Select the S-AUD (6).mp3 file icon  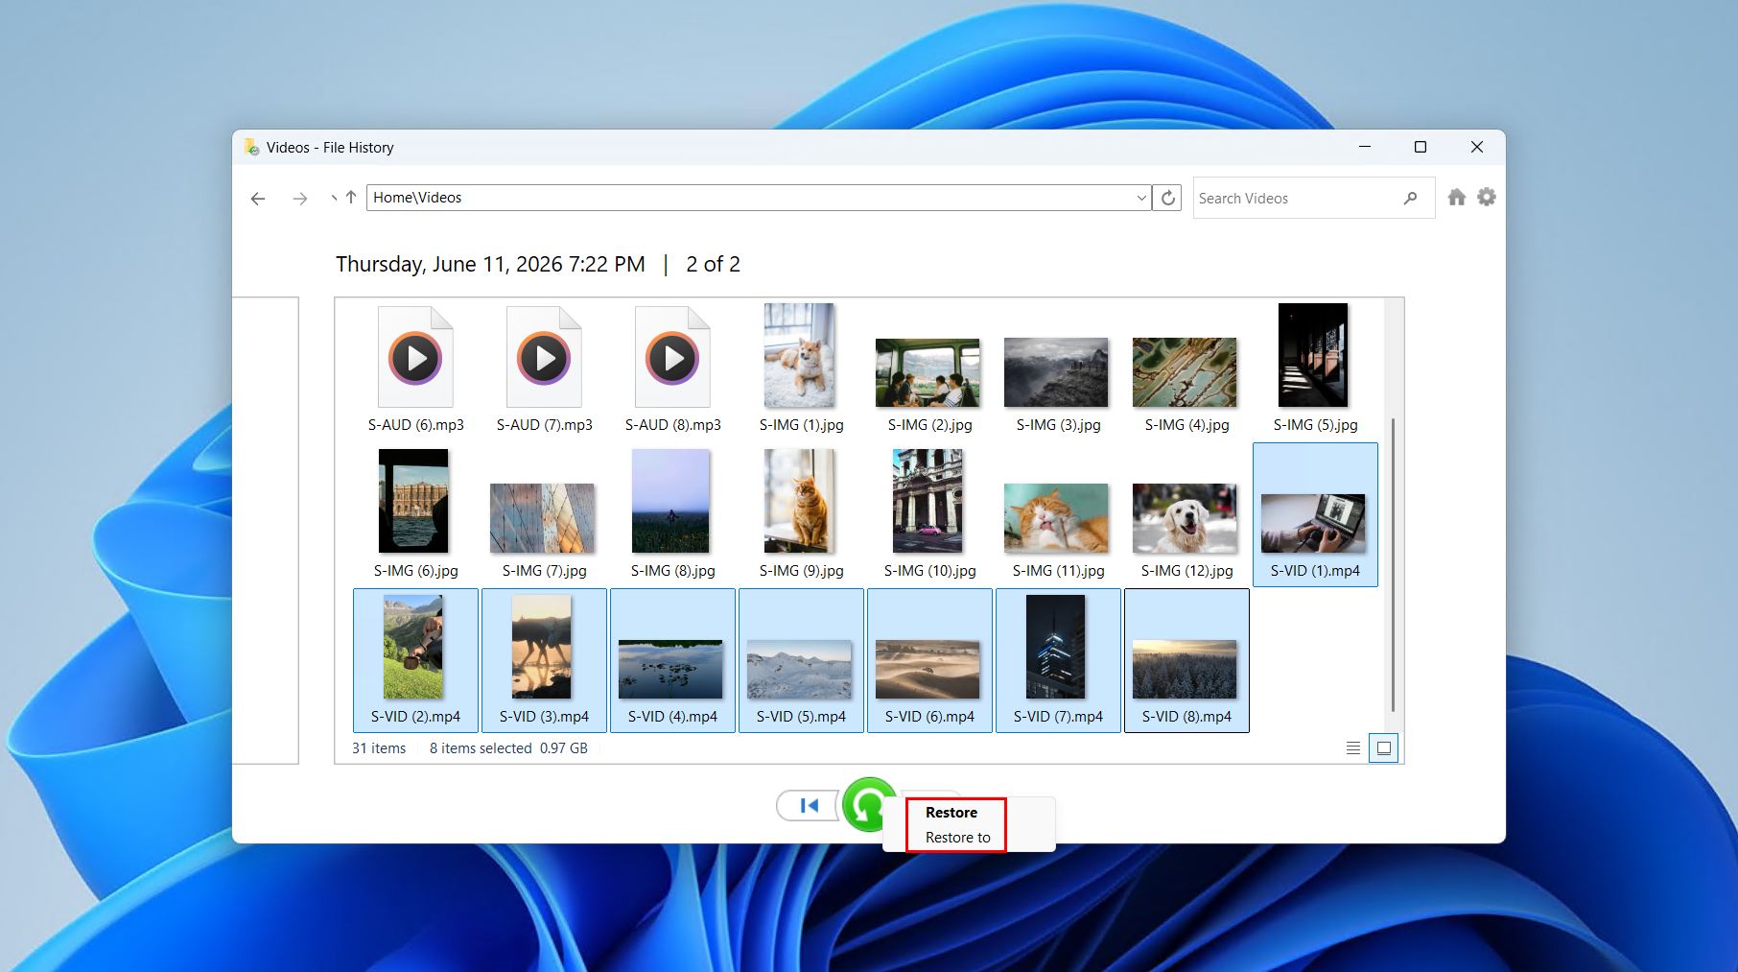(x=415, y=357)
